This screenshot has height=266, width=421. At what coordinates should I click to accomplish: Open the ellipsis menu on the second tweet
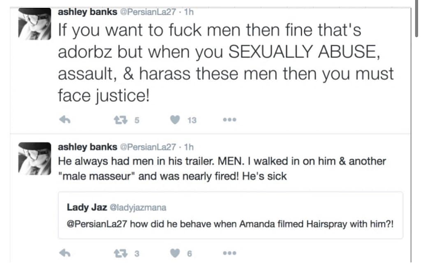(229, 253)
